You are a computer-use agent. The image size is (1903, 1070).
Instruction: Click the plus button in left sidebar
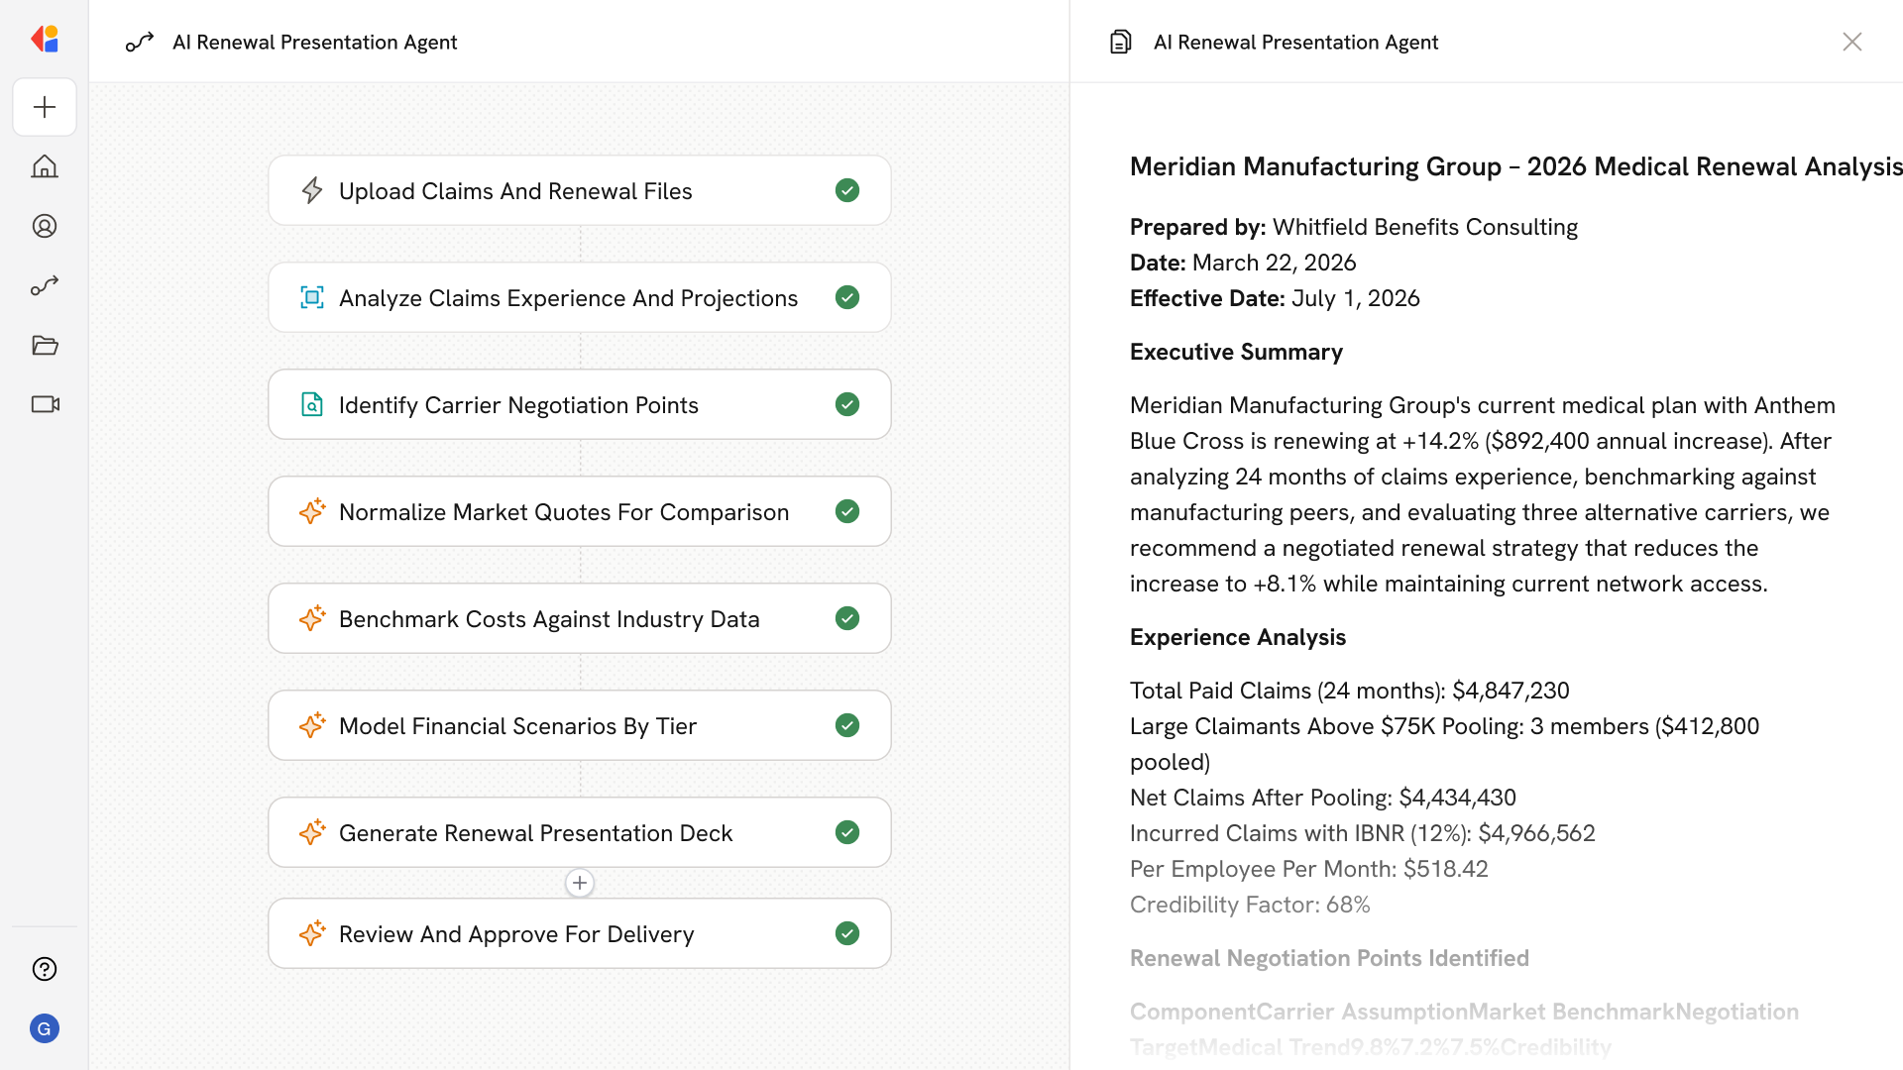pyautogui.click(x=45, y=107)
